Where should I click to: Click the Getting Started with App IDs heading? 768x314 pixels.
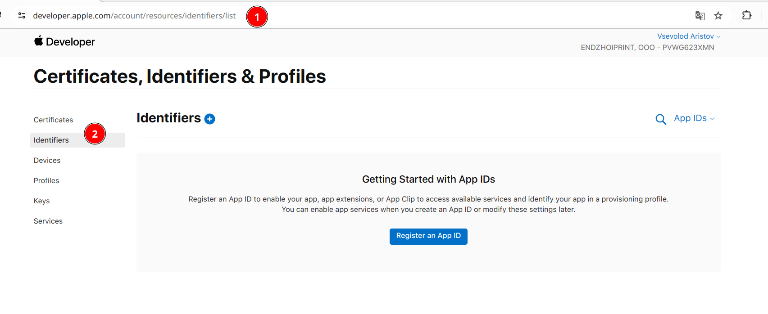[428, 179]
